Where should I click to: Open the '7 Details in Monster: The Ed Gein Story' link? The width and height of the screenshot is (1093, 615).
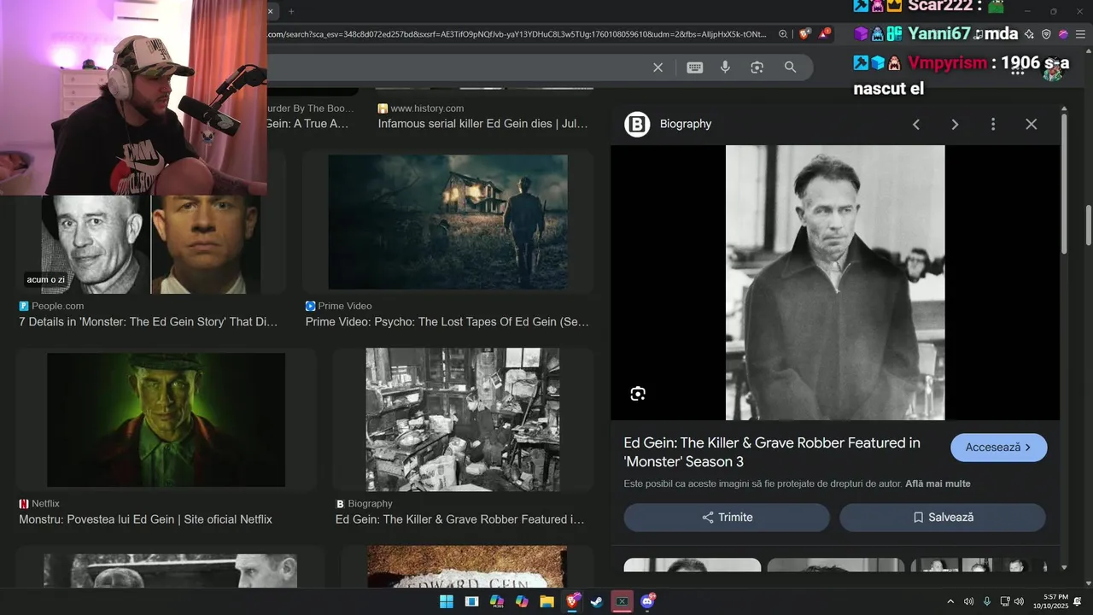(149, 322)
